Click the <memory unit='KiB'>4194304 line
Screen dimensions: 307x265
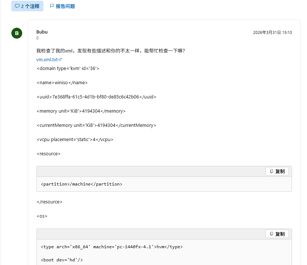tap(81, 111)
